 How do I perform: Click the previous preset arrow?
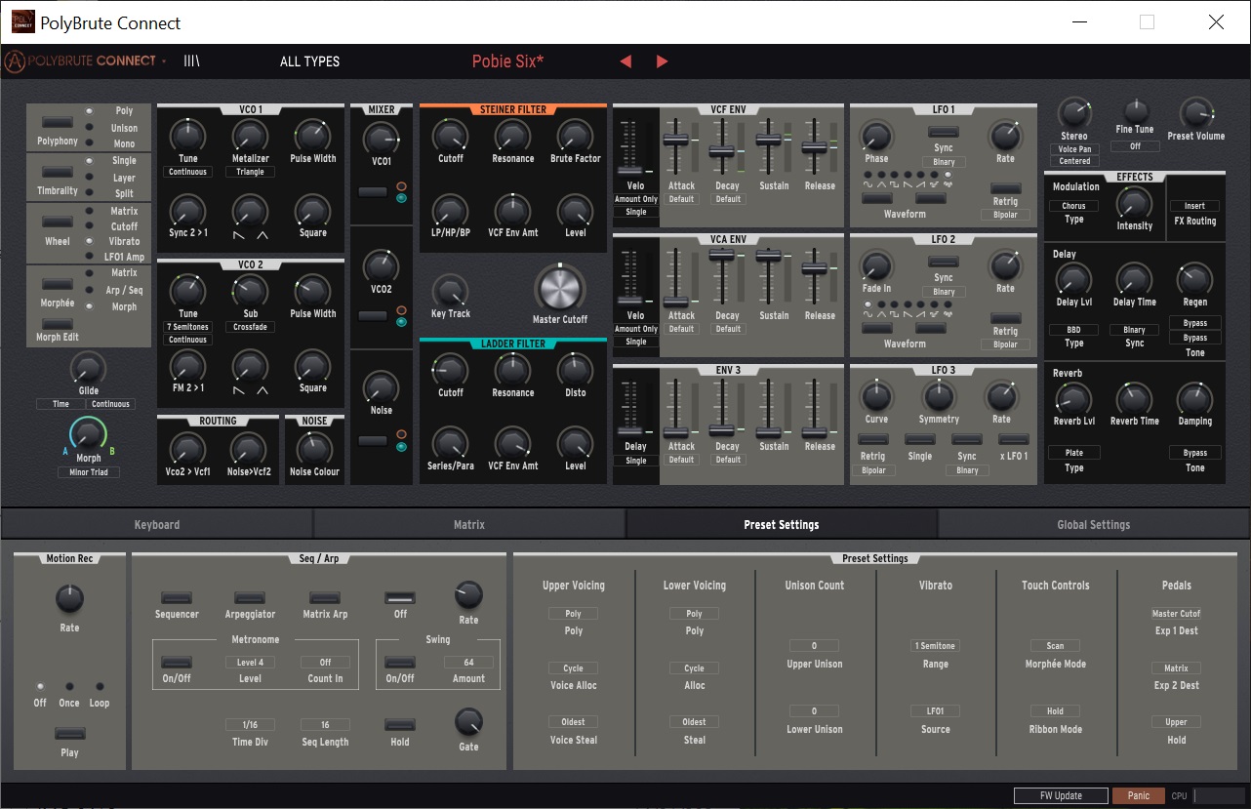[x=625, y=61]
